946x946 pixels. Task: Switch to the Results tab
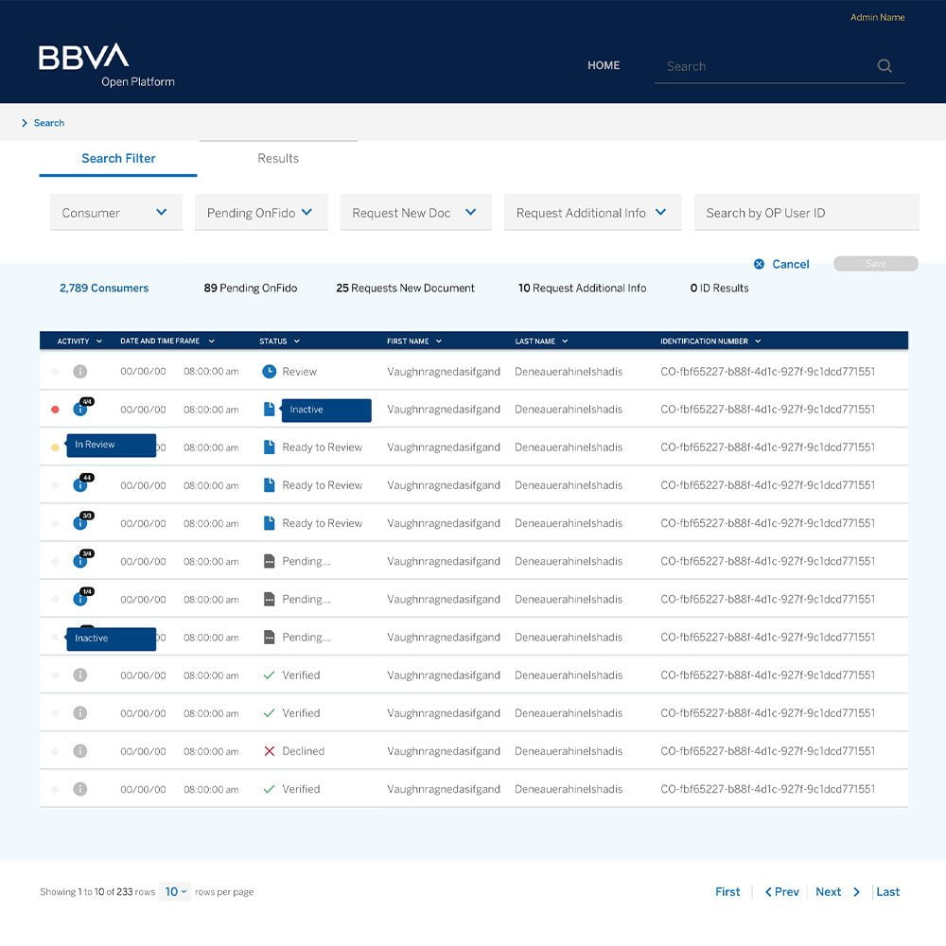pyautogui.click(x=278, y=158)
